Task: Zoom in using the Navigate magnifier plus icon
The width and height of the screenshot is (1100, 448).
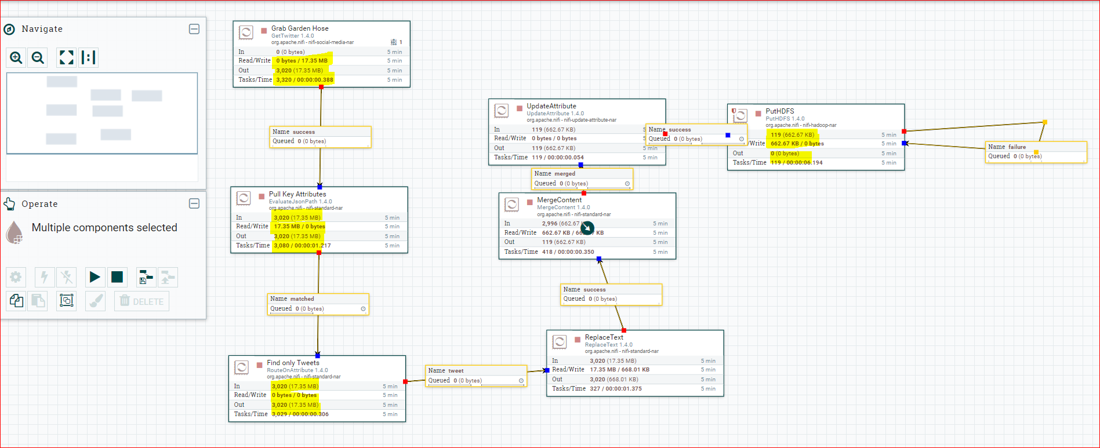Action: click(x=16, y=57)
